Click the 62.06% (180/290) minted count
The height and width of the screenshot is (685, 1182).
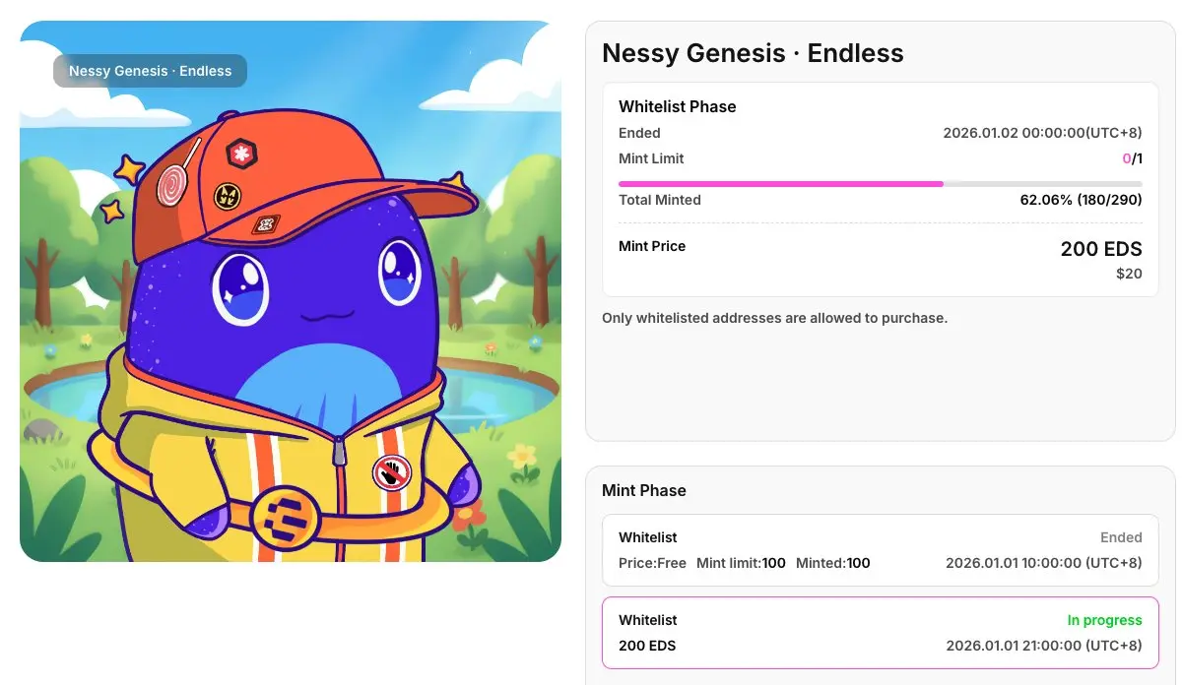pos(1081,200)
